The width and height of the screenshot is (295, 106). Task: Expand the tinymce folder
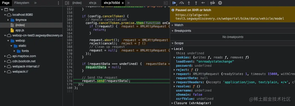[8, 20]
